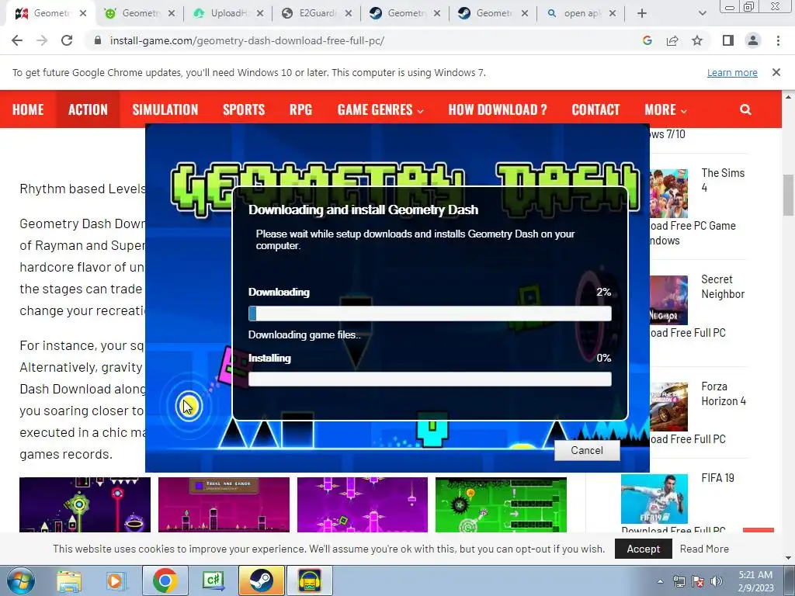Open Read More on cookie notice

coord(704,549)
